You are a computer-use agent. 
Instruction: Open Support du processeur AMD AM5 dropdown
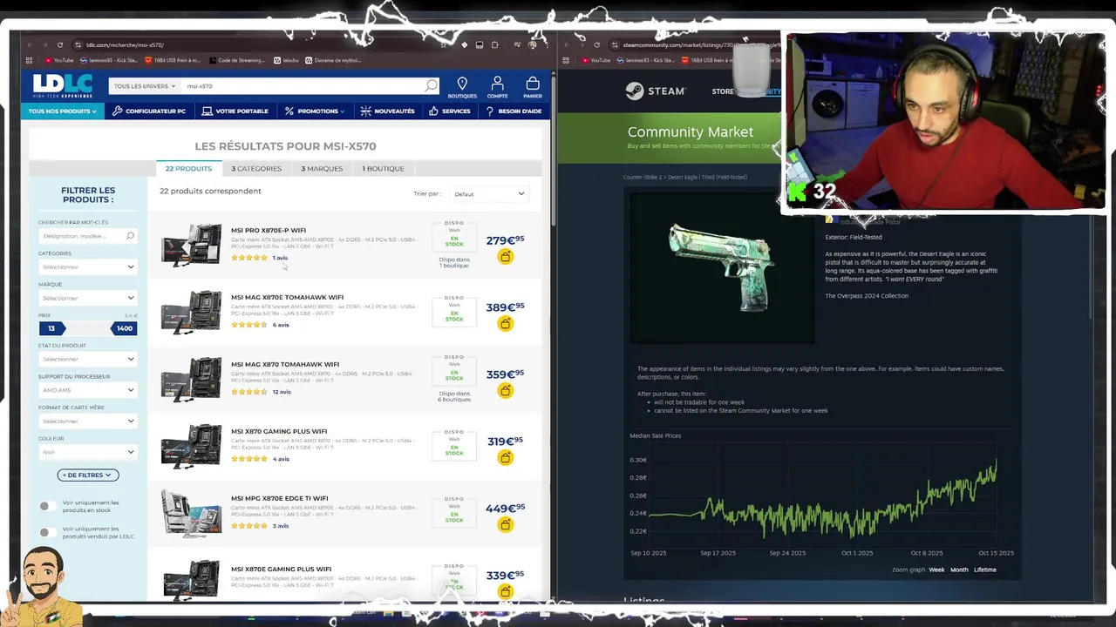pyautogui.click(x=87, y=390)
